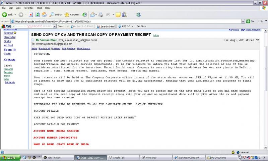Click the Windows Start button
Screen dimensions: 268x161
(10, 158)
